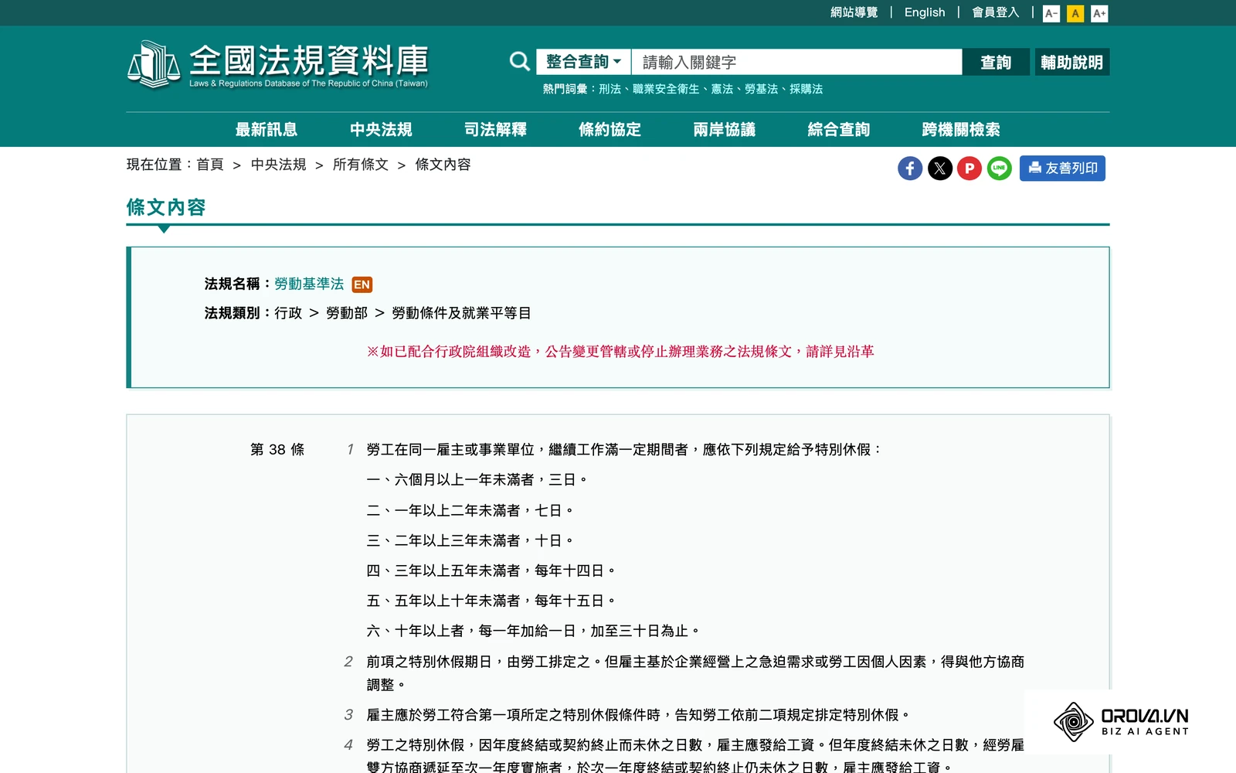Click the 勞動條件及就業平等目 category text
1236x773 pixels.
pos(461,313)
